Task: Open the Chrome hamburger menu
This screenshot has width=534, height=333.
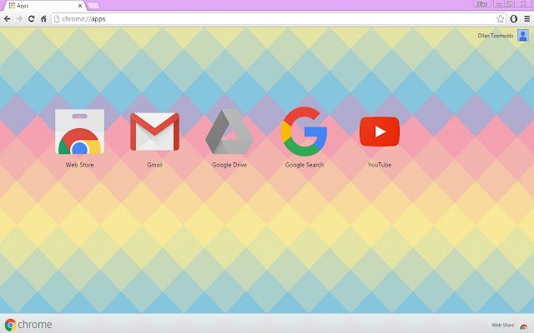Action: (x=526, y=18)
